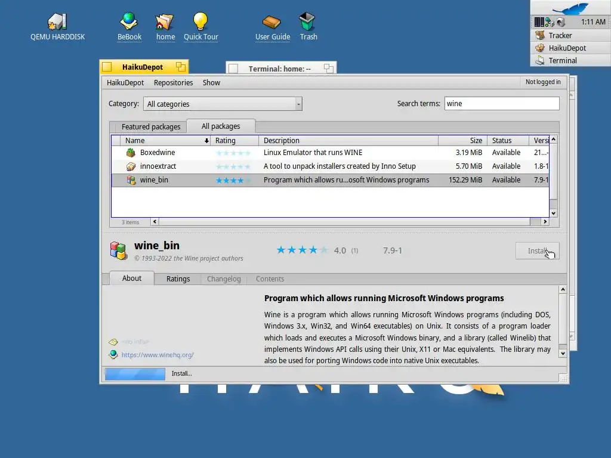Open the Repositories menu

coord(173,82)
